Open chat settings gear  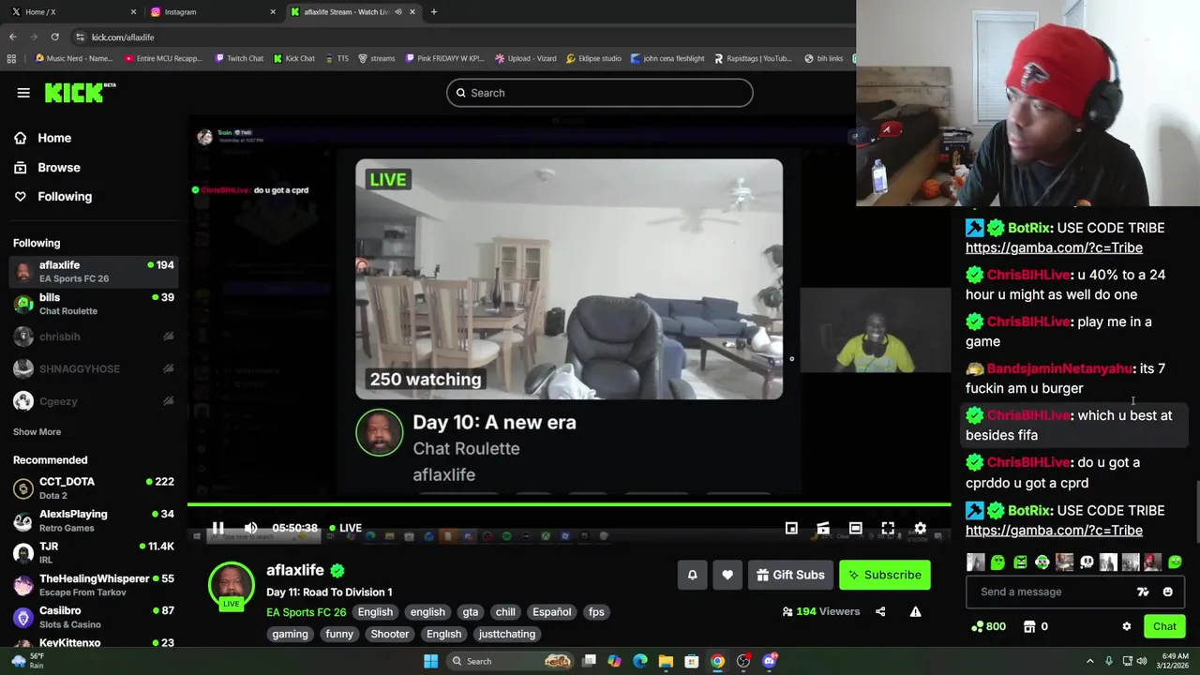[x=1127, y=626]
